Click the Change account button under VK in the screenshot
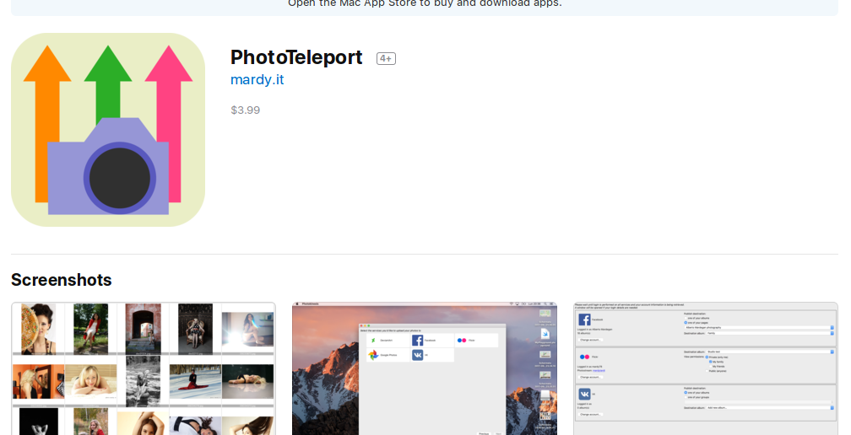 (590, 415)
